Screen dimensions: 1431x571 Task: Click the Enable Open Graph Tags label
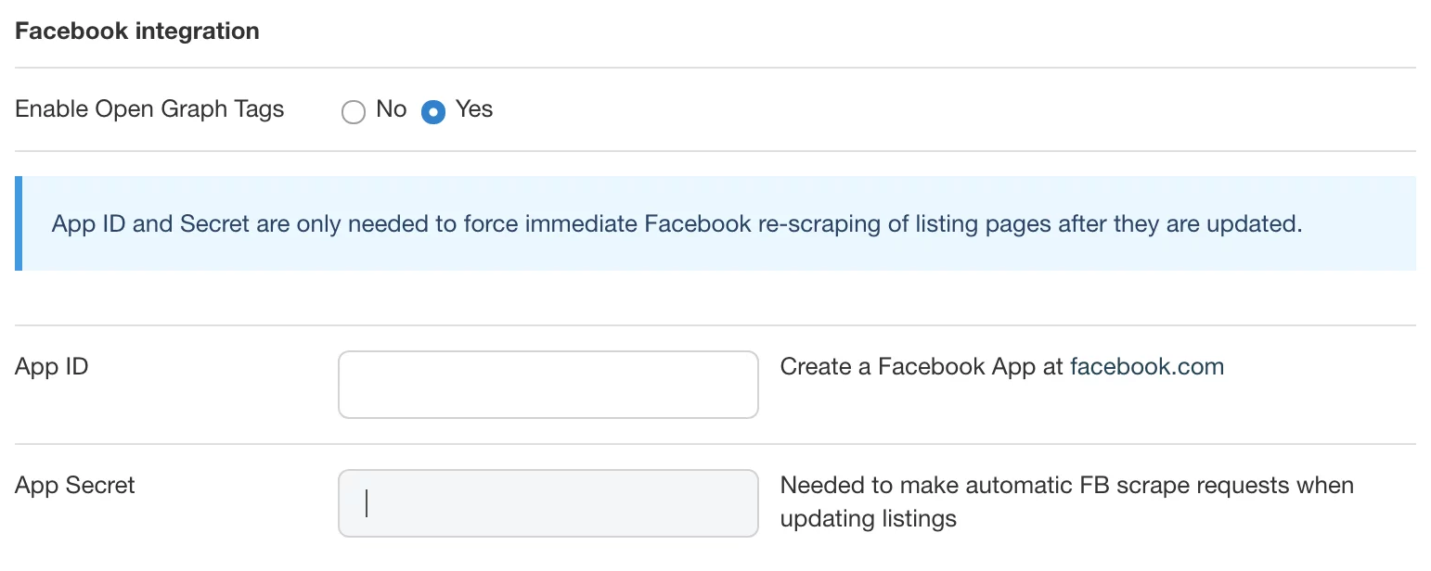149,109
